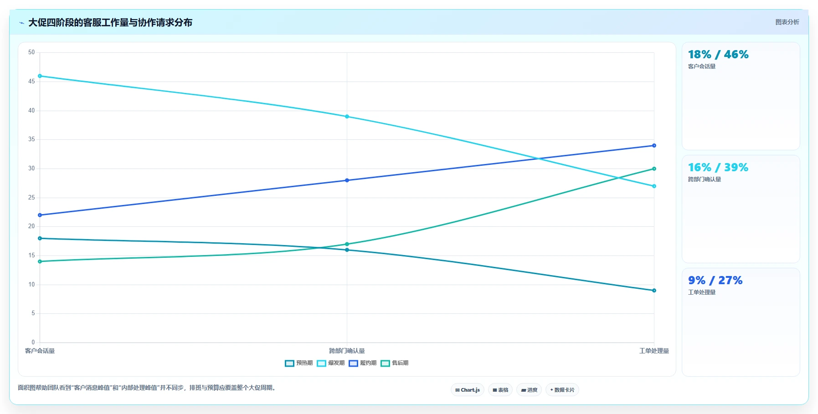Click the 客户会话量 x-axis label
This screenshot has height=414, width=818.
[40, 351]
